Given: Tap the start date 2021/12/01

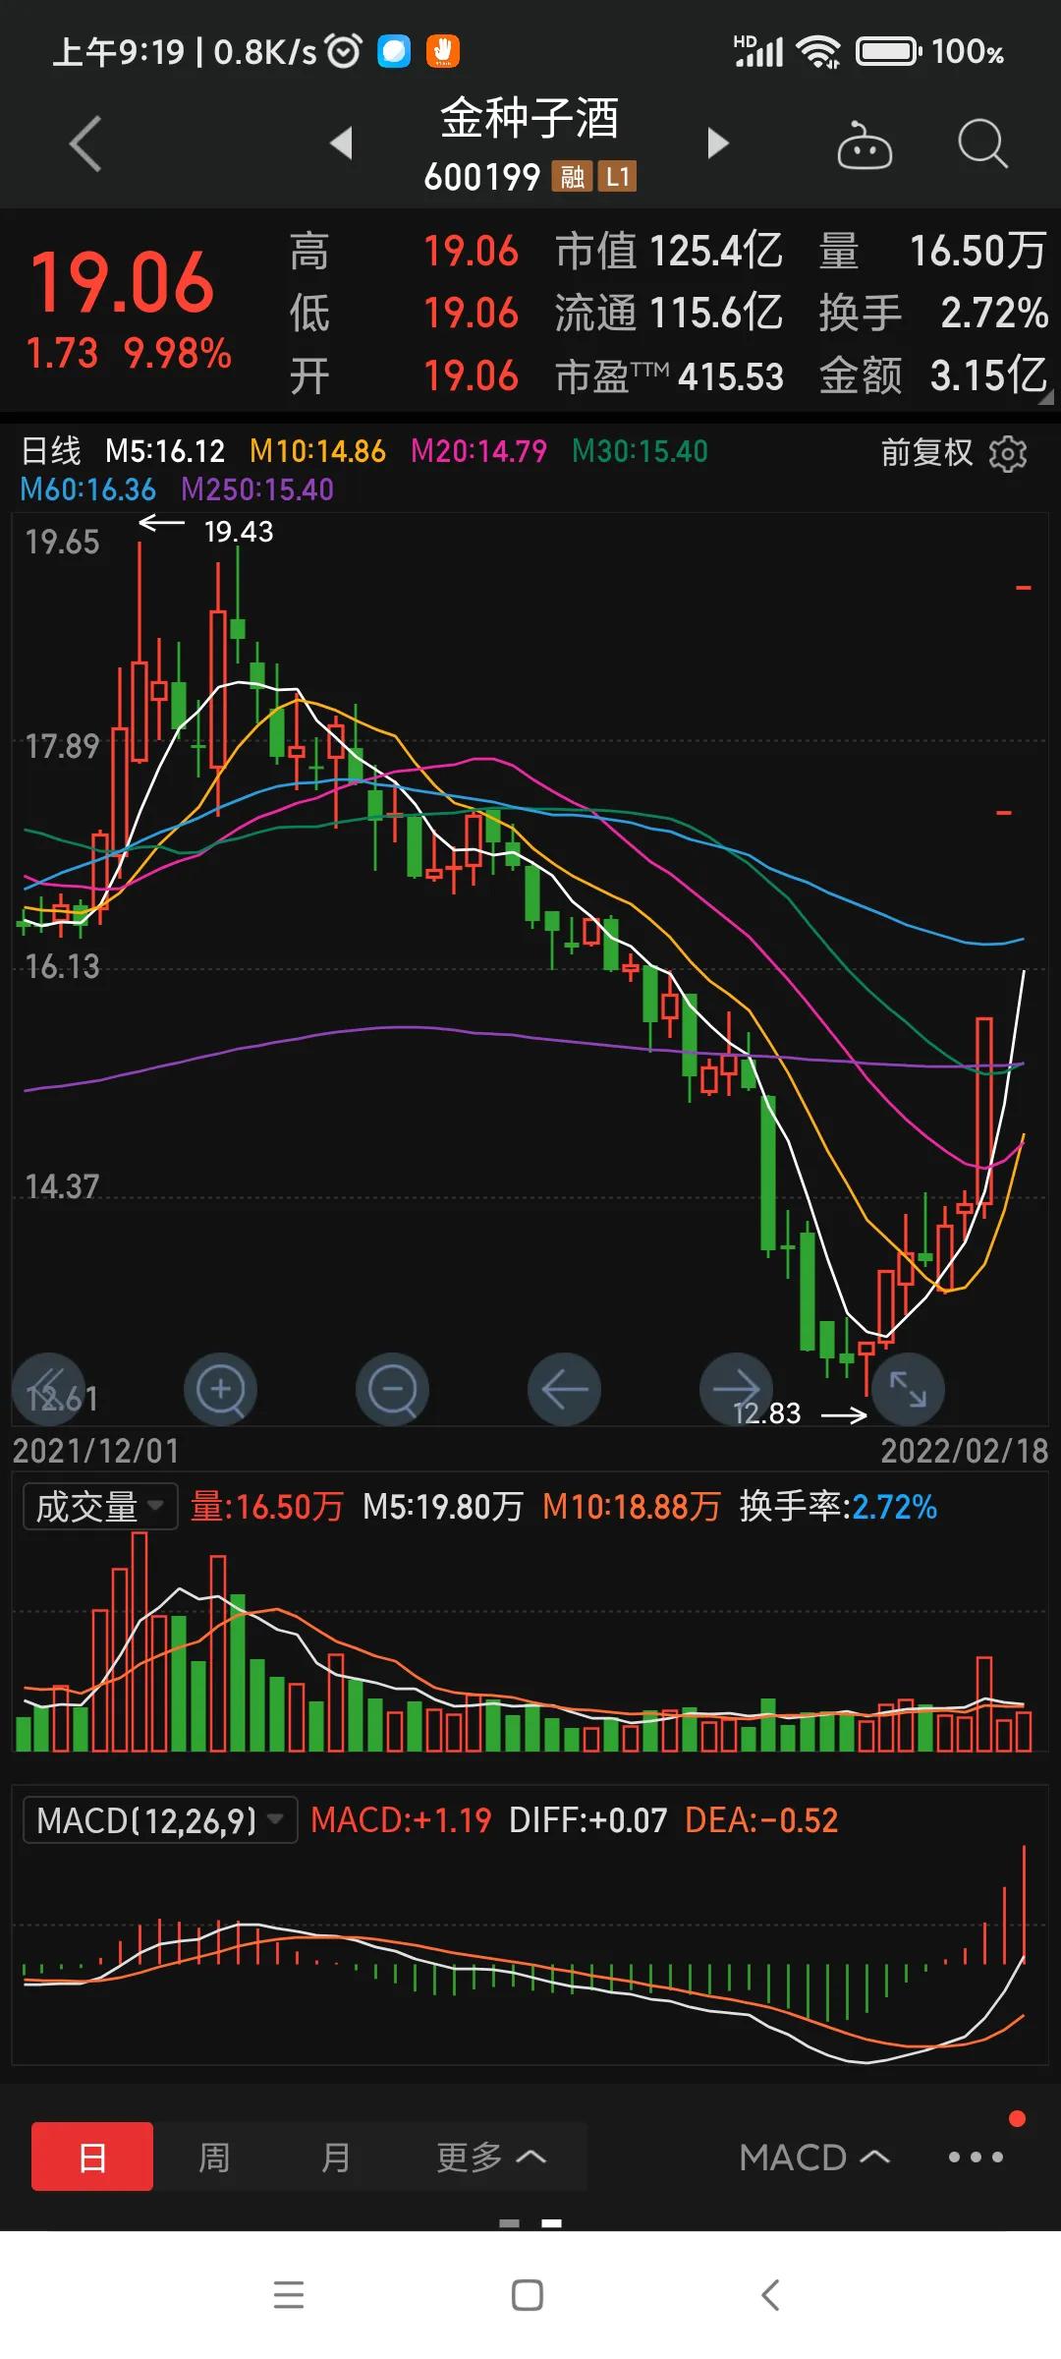Looking at the screenshot, I should point(96,1451).
